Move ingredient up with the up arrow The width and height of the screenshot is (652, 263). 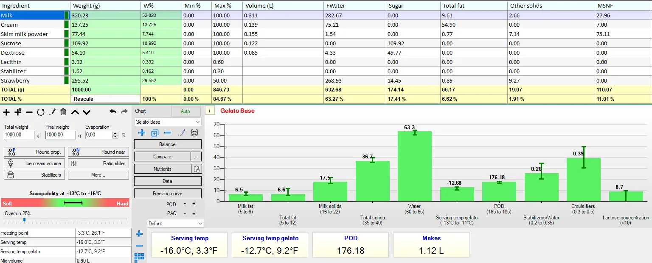[x=75, y=112]
